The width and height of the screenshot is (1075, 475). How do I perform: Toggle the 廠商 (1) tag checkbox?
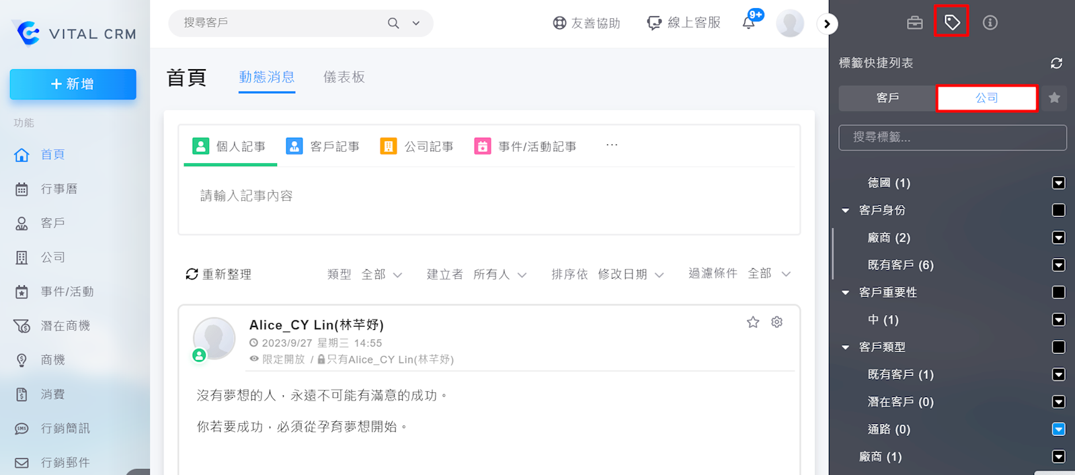(x=1059, y=457)
